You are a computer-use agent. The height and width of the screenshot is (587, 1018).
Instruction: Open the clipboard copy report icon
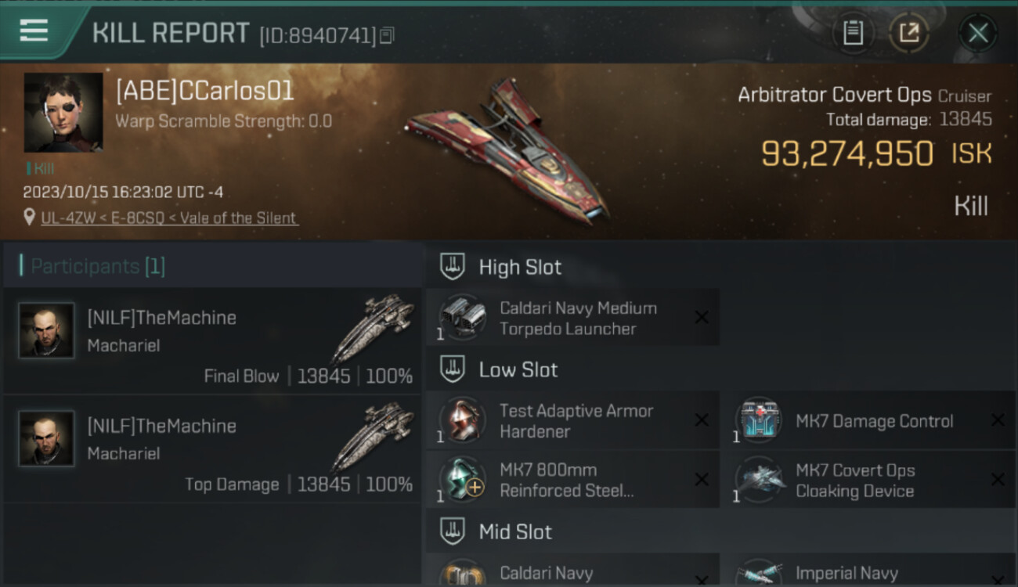coord(853,33)
